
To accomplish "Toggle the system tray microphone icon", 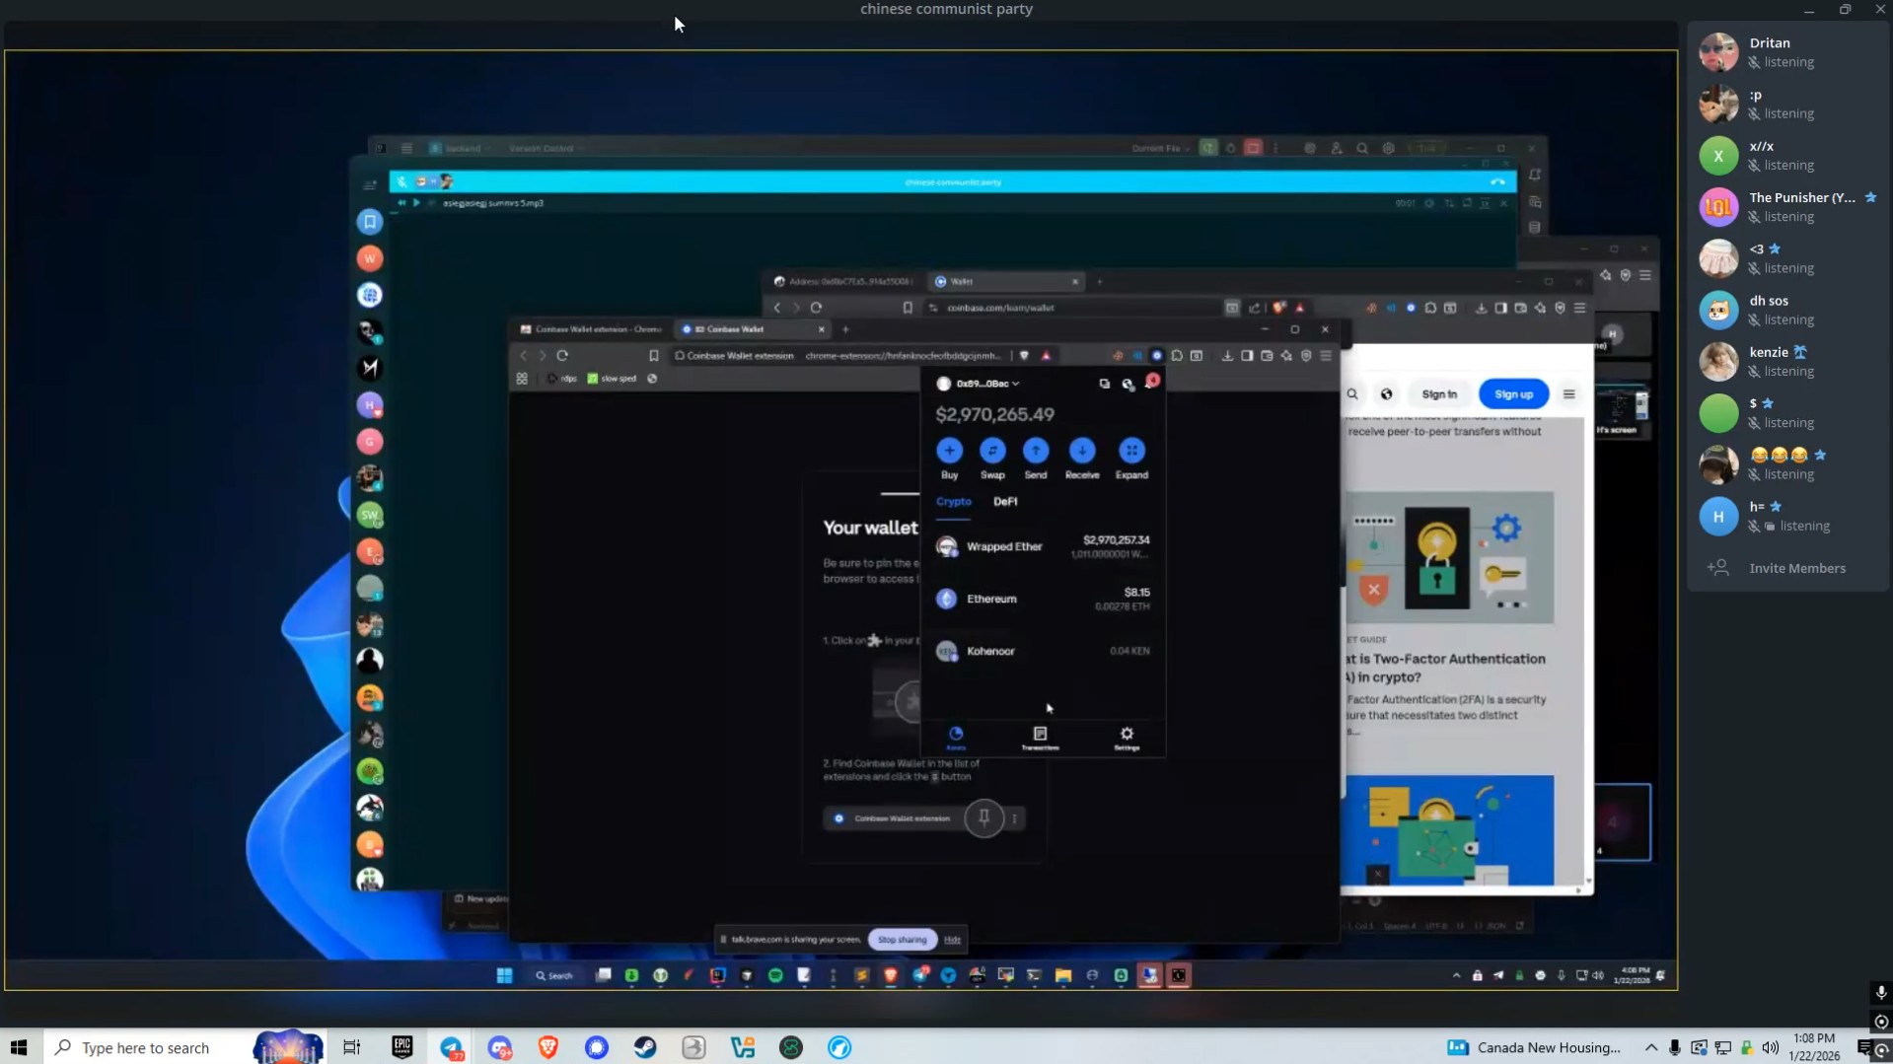I will pyautogui.click(x=1675, y=1047).
